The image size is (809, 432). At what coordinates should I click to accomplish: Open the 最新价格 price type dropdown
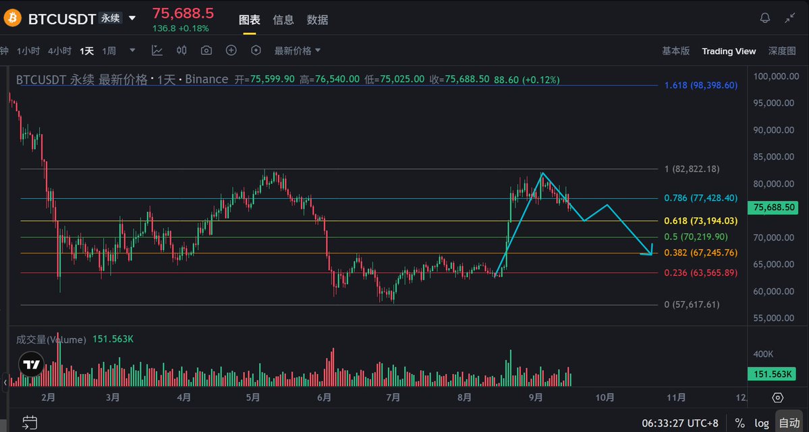click(297, 51)
